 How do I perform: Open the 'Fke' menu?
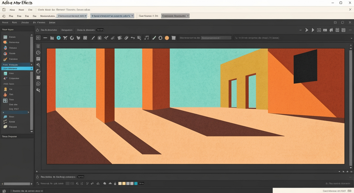pyautogui.click(x=11, y=16)
